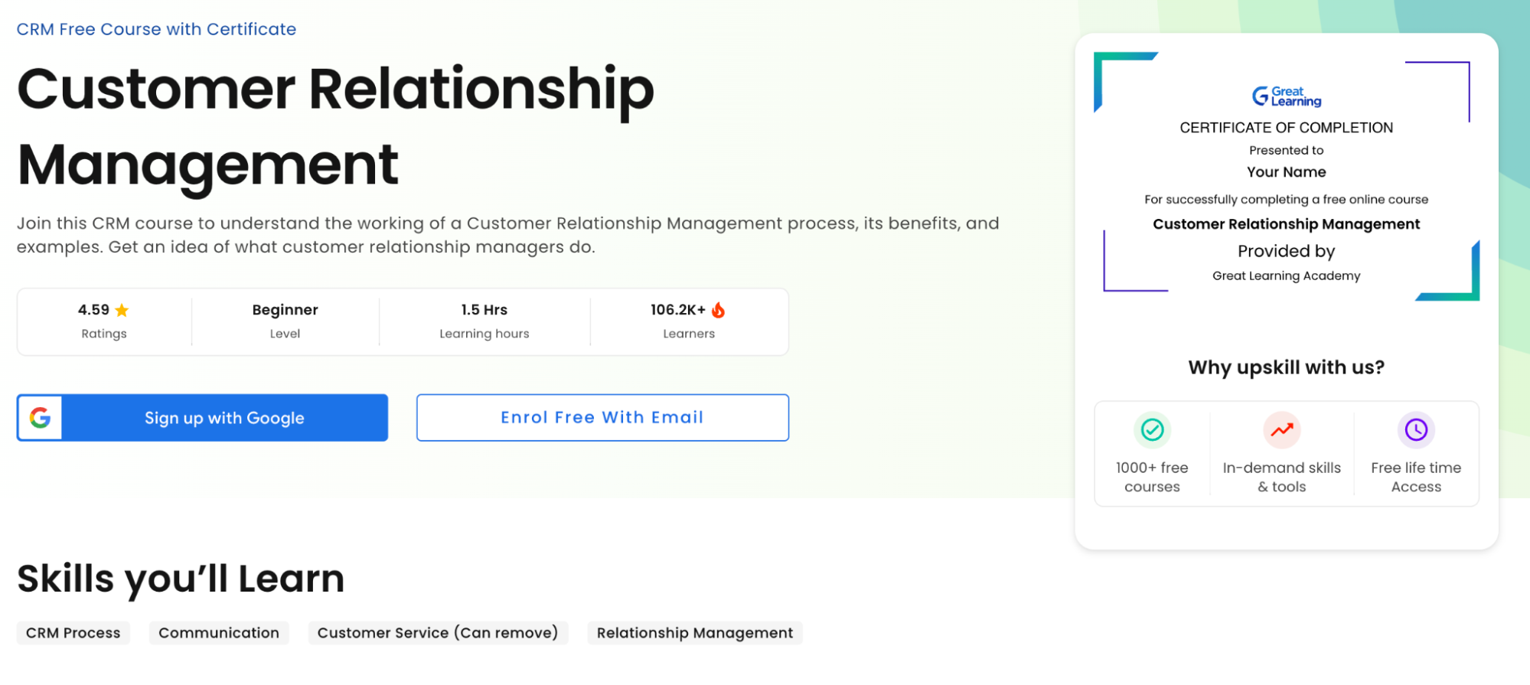Click the Why upskill with us? heading

[x=1287, y=367]
